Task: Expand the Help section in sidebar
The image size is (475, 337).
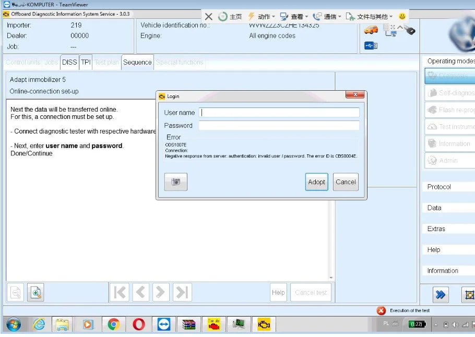Action: pos(449,249)
